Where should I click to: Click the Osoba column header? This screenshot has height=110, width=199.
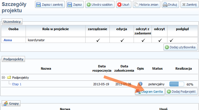pos(13,29)
